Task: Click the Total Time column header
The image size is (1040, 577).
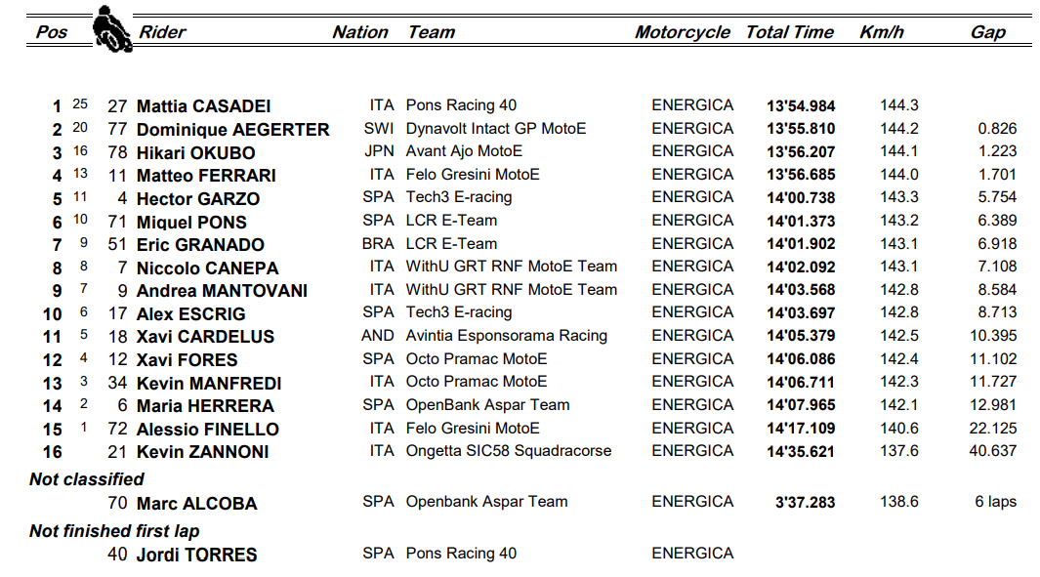Action: point(790,32)
